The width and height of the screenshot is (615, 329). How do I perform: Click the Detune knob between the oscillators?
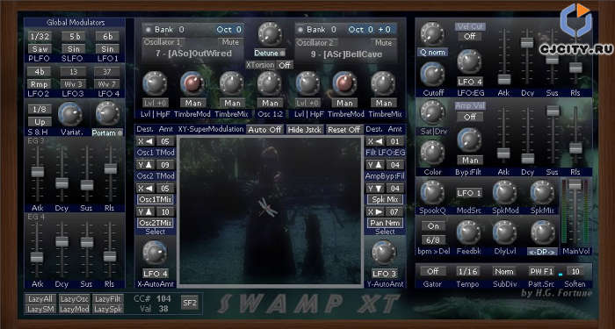click(x=270, y=34)
